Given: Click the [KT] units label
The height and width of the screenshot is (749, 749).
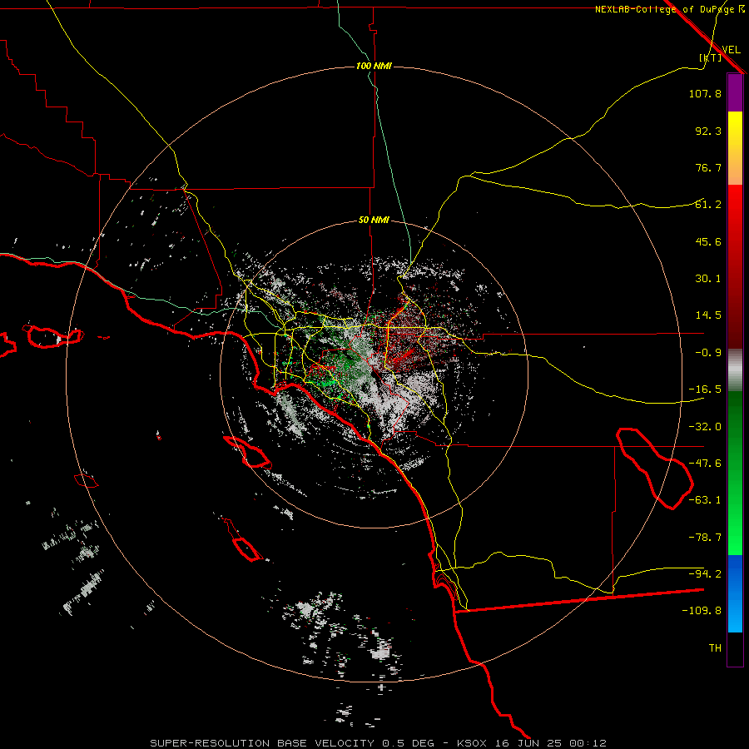Looking at the screenshot, I should pos(711,57).
